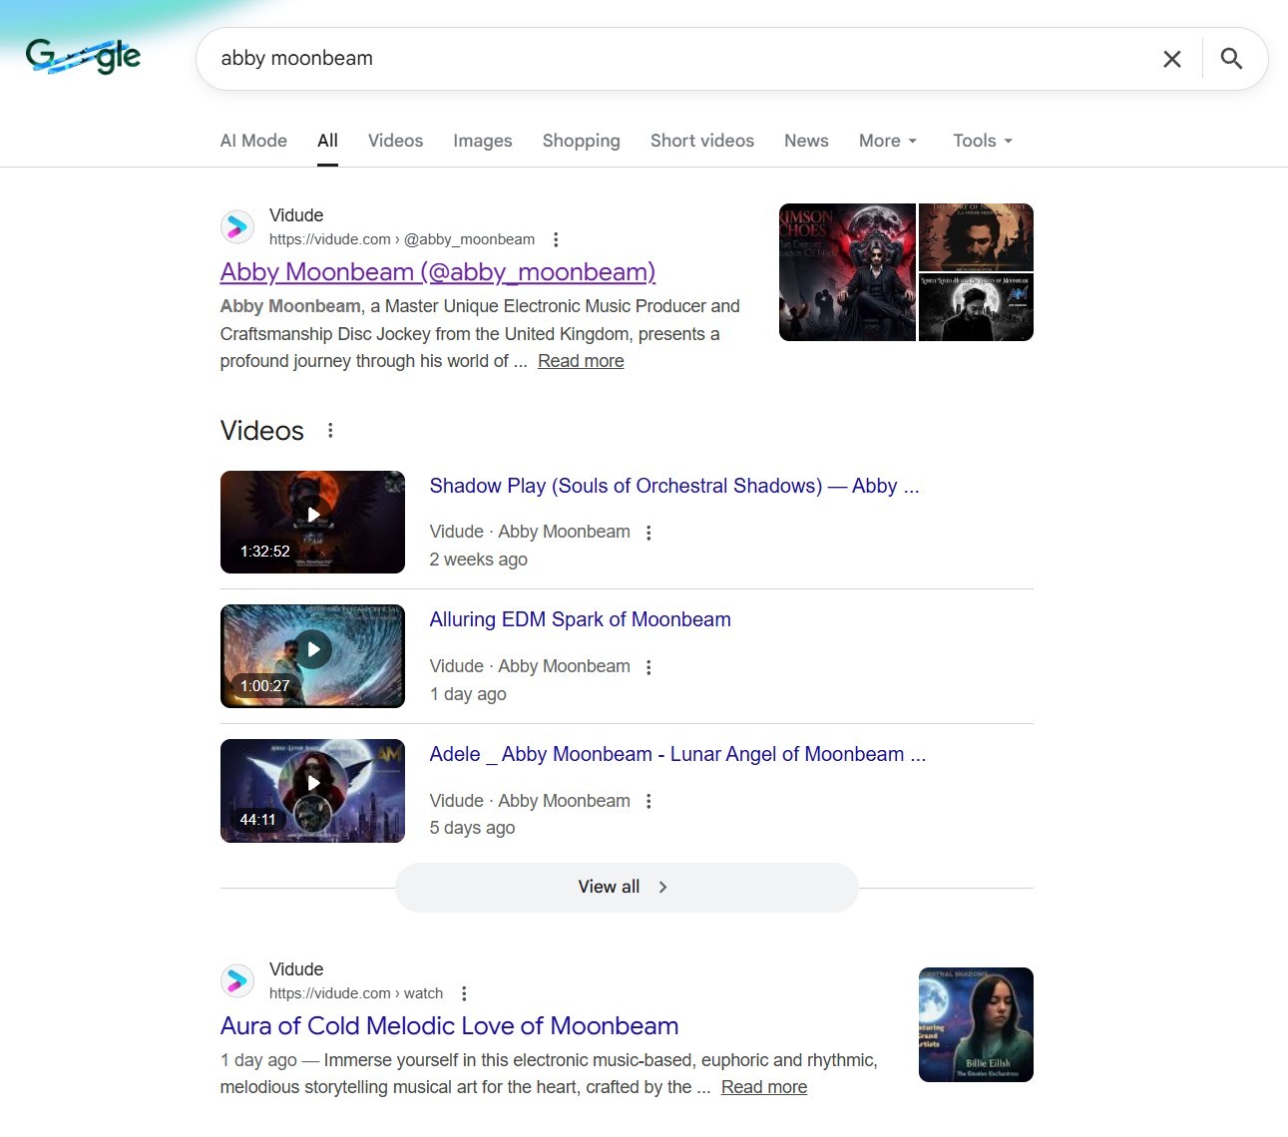Play the Alluring EDM Spark video thumbnail
This screenshot has width=1288, height=1137.
pyautogui.click(x=312, y=656)
